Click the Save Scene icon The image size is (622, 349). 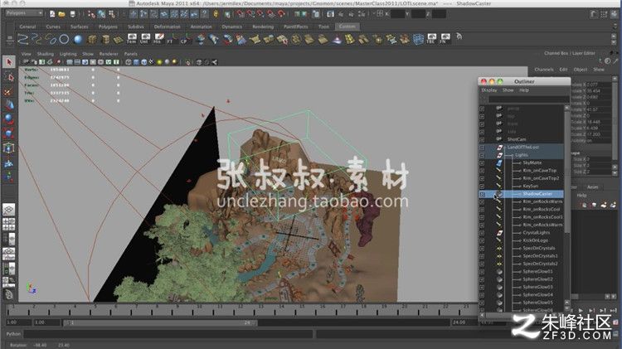tap(72, 14)
